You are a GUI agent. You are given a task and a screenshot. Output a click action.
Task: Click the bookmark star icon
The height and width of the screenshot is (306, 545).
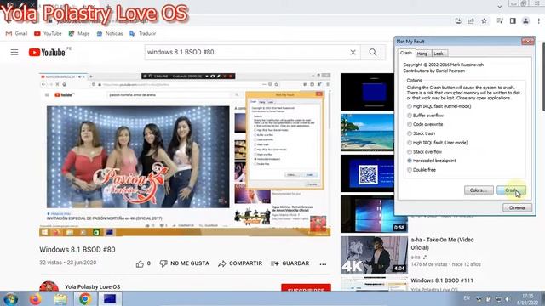[x=484, y=21]
